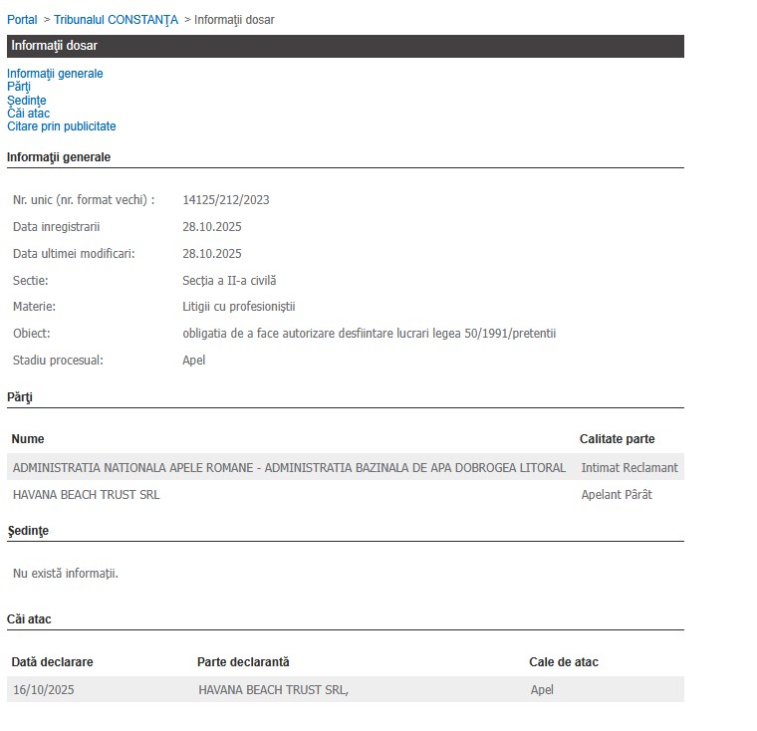Jump to Informații generale via top navigation link
757x731 pixels.
55,74
